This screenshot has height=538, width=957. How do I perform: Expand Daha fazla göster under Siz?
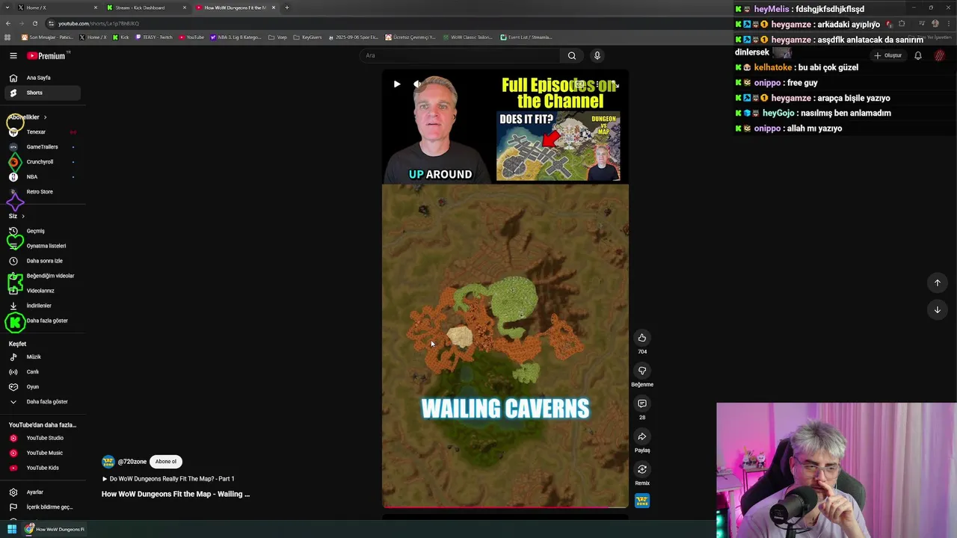click(42, 321)
